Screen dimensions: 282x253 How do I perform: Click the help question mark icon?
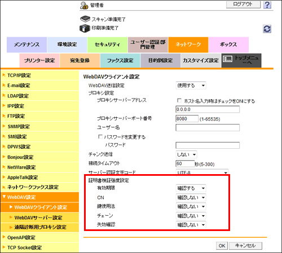coord(267,5)
